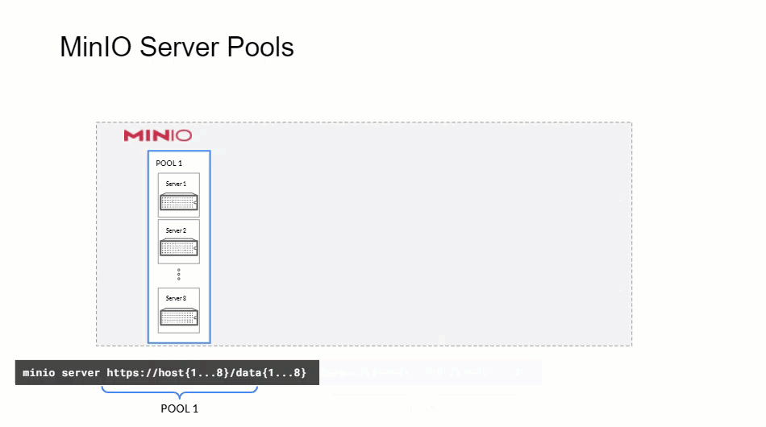Select the 'POOL 1' caption below the brace

click(179, 408)
